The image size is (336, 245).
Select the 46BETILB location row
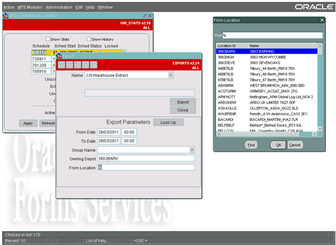tap(267, 74)
